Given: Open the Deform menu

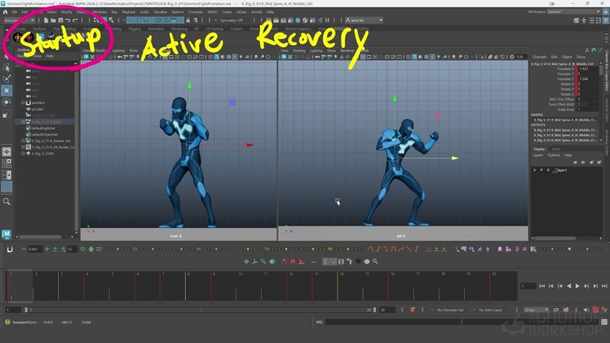Looking at the screenshot, I should coord(177,12).
